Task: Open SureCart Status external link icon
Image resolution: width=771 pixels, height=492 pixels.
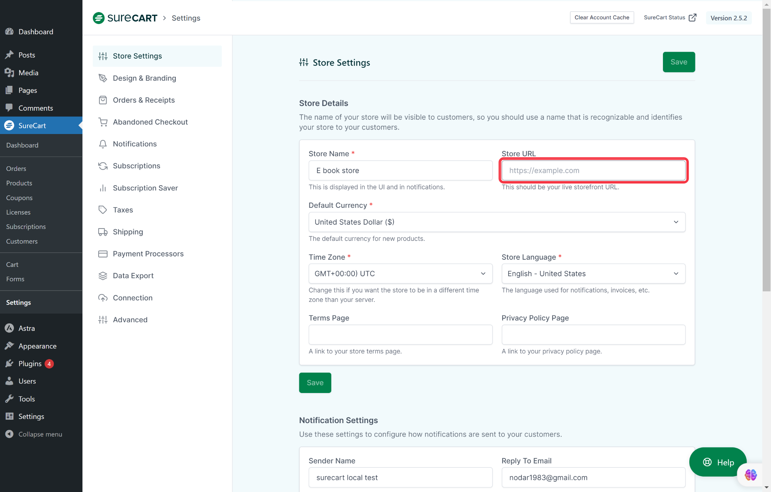Action: [x=692, y=18]
